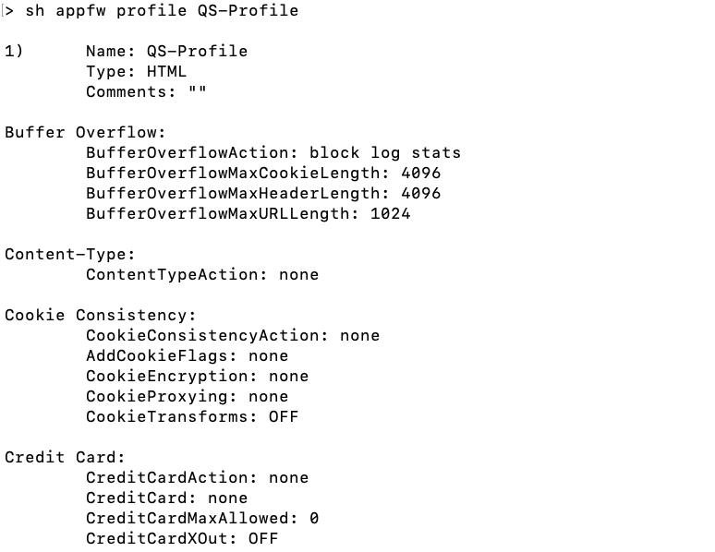Click CookieEncryption: none line
Image resolution: width=715 pixels, height=552 pixels.
(198, 376)
